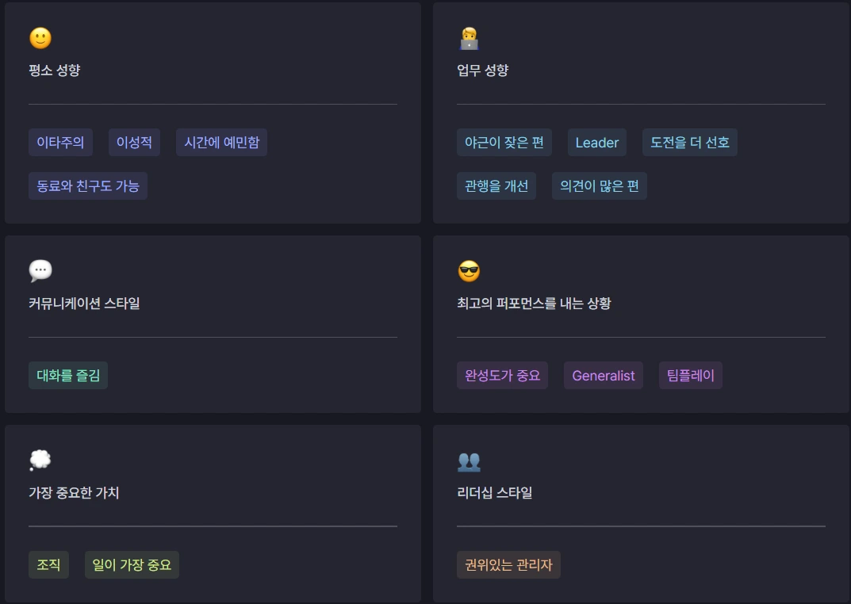This screenshot has height=604, width=851.
Task: Select the 대화를 즐김 tag
Action: [67, 375]
